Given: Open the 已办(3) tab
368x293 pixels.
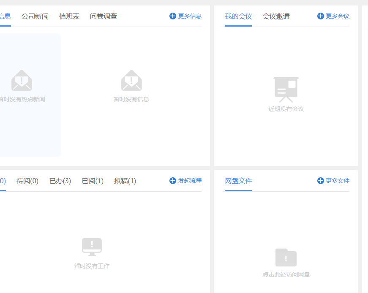Looking at the screenshot, I should click(x=60, y=181).
